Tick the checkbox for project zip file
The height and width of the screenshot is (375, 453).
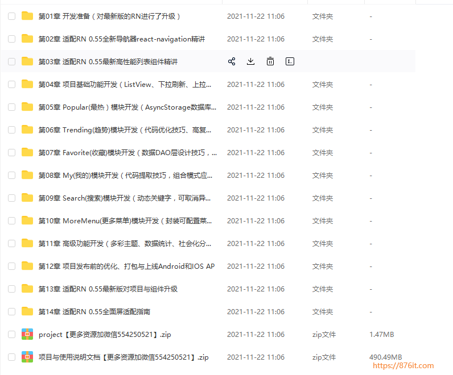[11, 335]
